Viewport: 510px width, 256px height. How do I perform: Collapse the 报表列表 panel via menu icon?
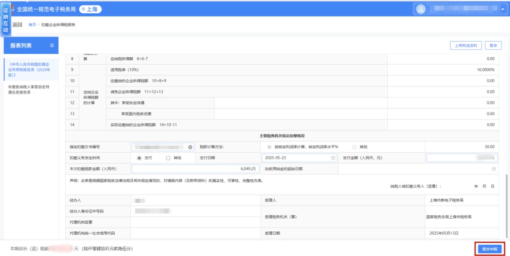[x=52, y=45]
